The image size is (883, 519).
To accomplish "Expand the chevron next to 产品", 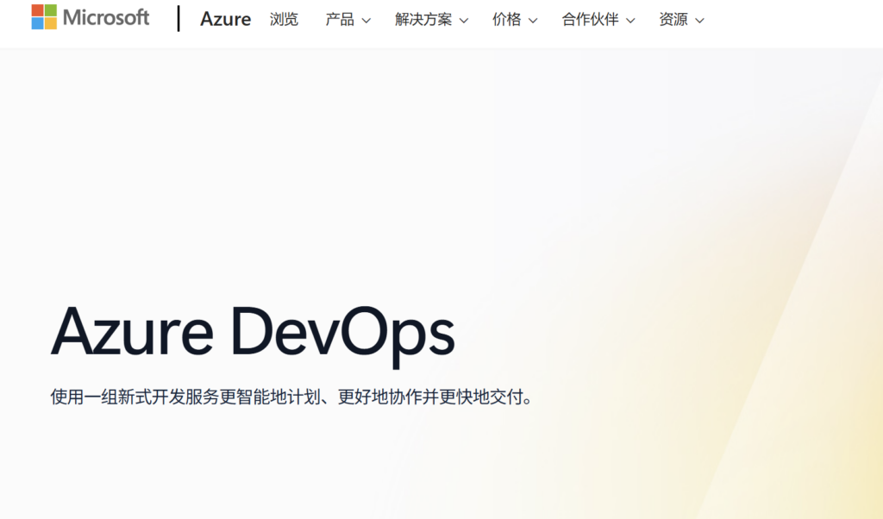I will click(x=366, y=21).
